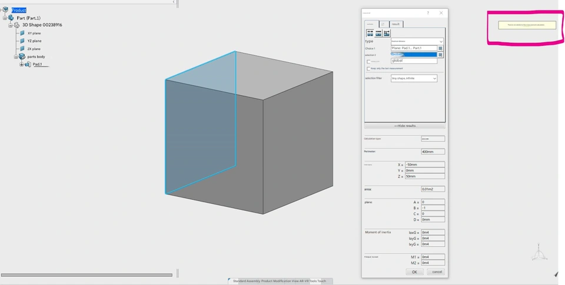The height and width of the screenshot is (285, 565).
Task: Click the help question mark in dialog
Action: point(428,13)
